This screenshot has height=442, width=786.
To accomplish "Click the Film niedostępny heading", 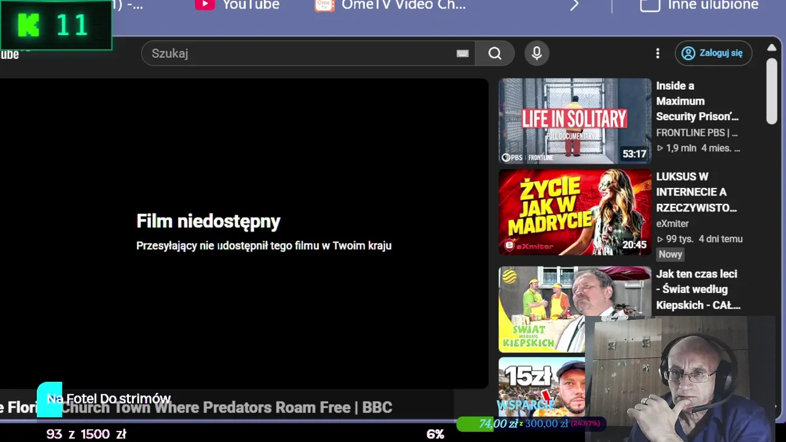I will click(208, 222).
